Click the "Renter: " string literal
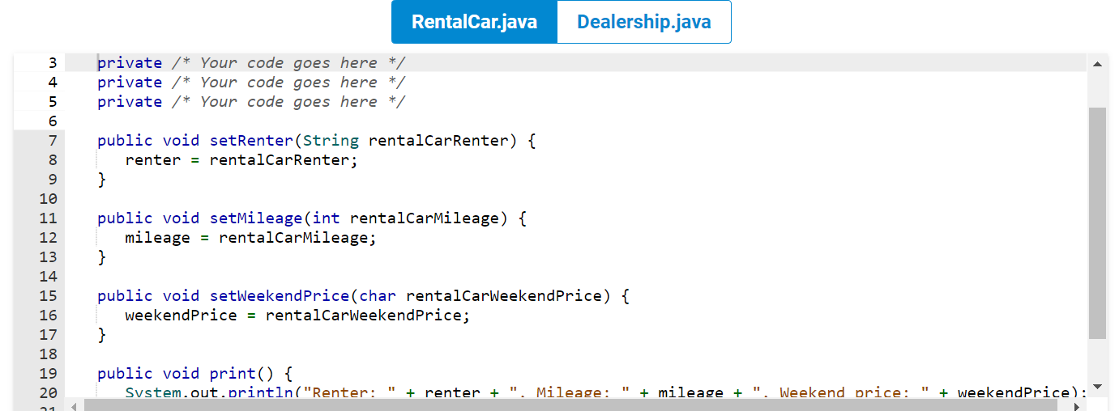Image resolution: width=1119 pixels, height=411 pixels. (349, 393)
